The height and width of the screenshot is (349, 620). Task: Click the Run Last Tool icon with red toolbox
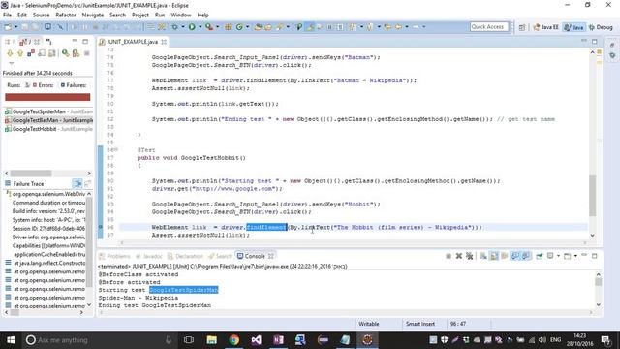209,27
